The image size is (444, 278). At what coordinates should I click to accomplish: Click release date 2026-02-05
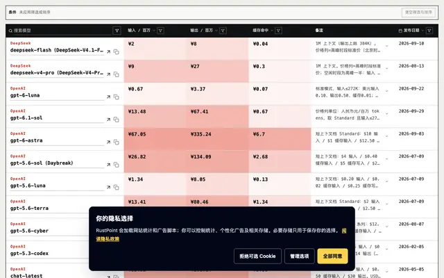click(x=411, y=247)
